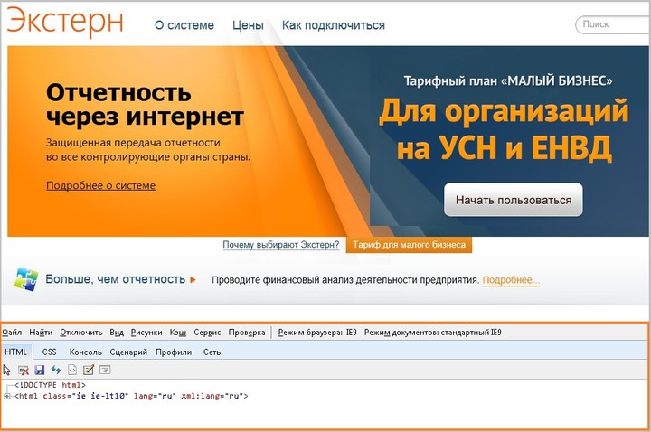The image size is (651, 432).
Task: Open Режим документов: стандартный IE9 dropdown
Action: pyautogui.click(x=432, y=333)
